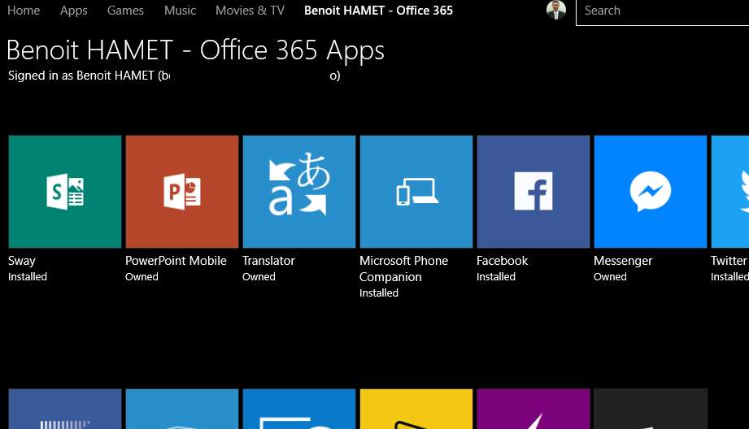Open the PowerPoint Mobile app tile
749x429 pixels.
(182, 192)
